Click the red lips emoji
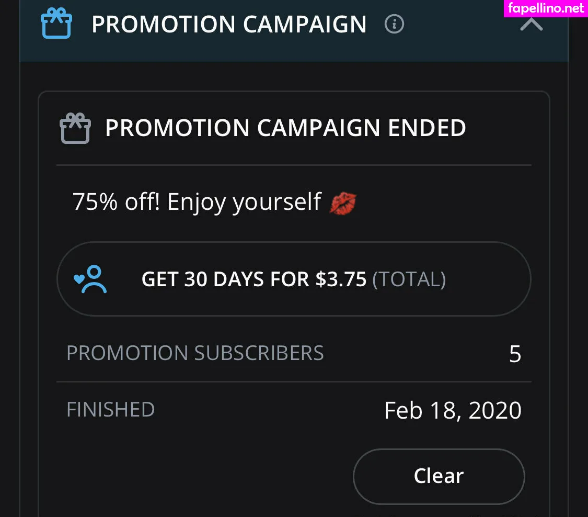 click(343, 203)
